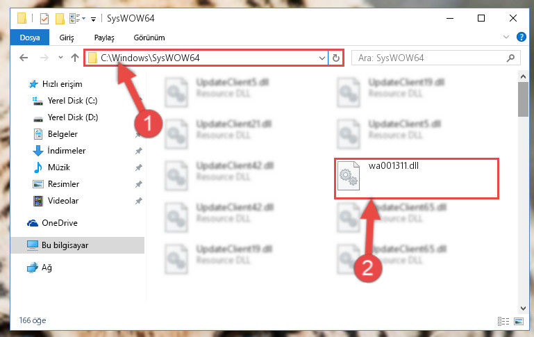Click New folder icon in title bar
Image resolution: width=534 pixels, height=337 pixels.
click(x=60, y=18)
